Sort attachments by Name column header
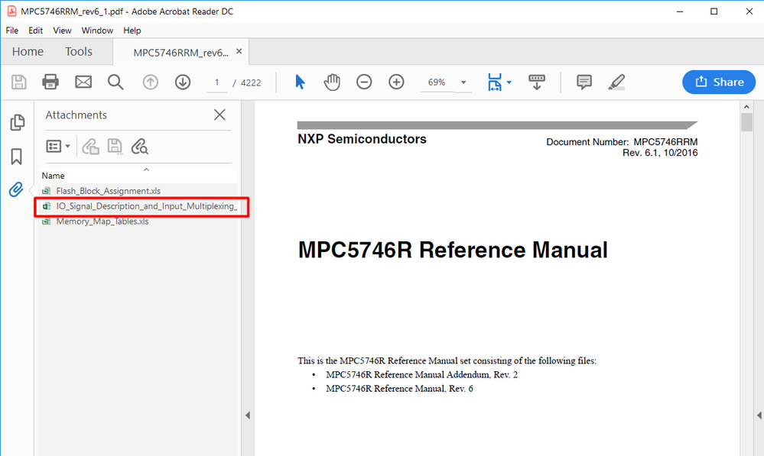764x456 pixels. click(x=53, y=176)
